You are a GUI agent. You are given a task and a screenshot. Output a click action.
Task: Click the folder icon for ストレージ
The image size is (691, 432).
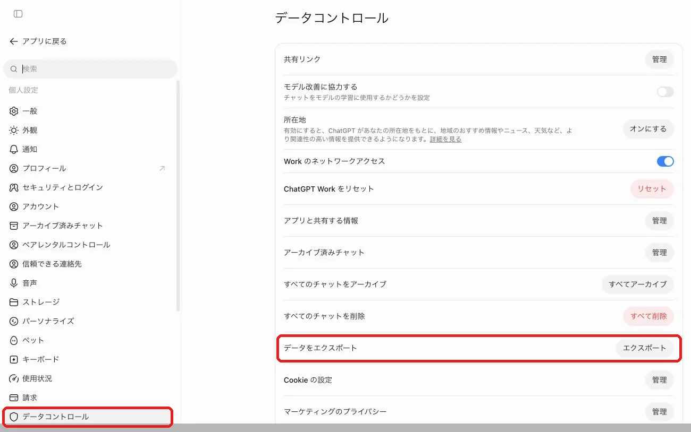[14, 303]
